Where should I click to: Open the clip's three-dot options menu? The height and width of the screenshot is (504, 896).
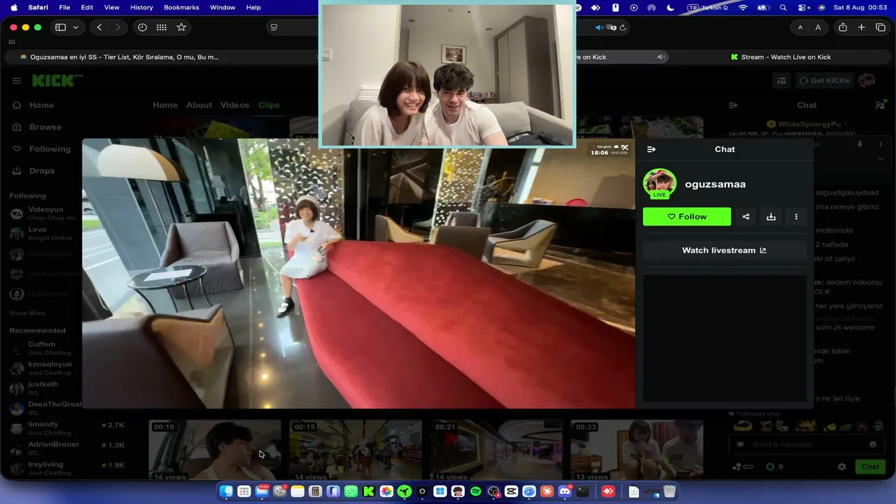tap(796, 217)
